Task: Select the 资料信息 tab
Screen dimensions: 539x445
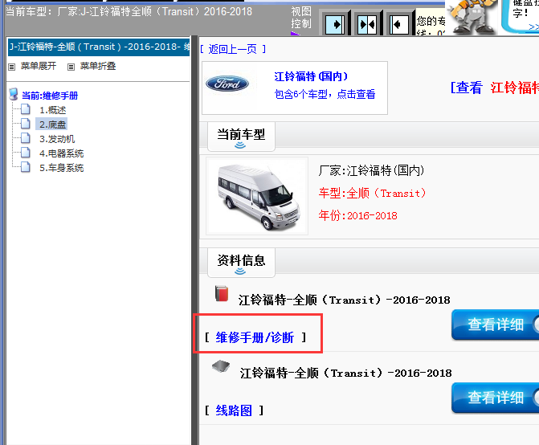Action: tap(241, 263)
